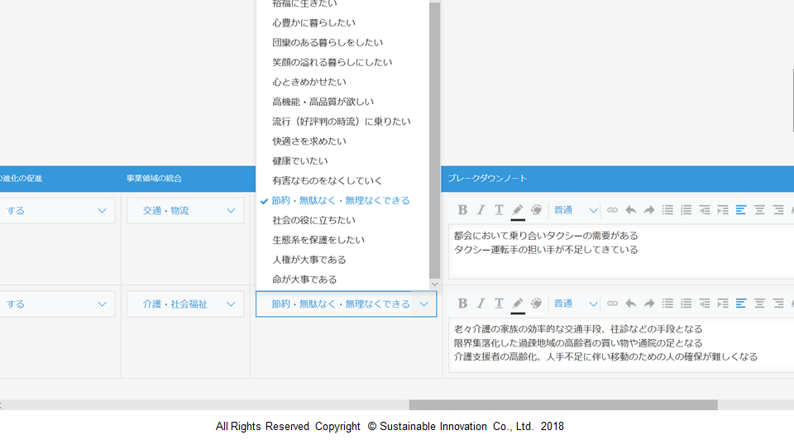Open the 介護・社会福祉 dropdown

pos(185,304)
